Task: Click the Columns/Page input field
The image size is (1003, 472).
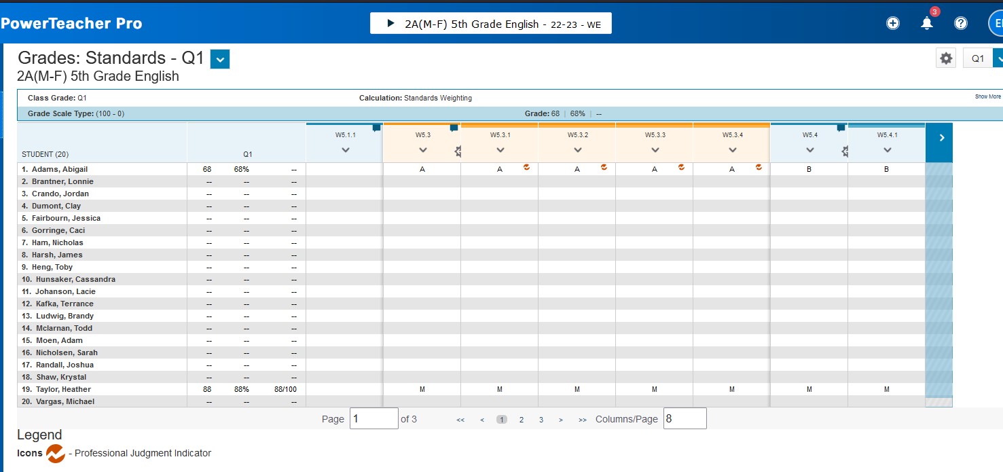Action: 685,419
